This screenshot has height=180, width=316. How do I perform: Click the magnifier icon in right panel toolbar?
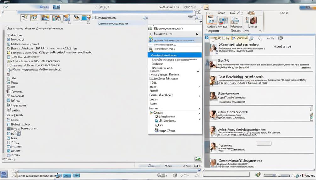(x=260, y=38)
